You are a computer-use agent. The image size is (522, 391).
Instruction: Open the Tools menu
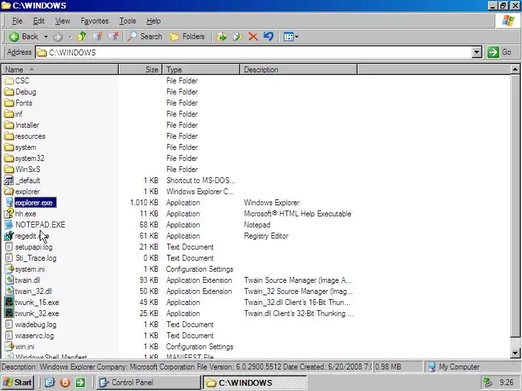coord(128,21)
